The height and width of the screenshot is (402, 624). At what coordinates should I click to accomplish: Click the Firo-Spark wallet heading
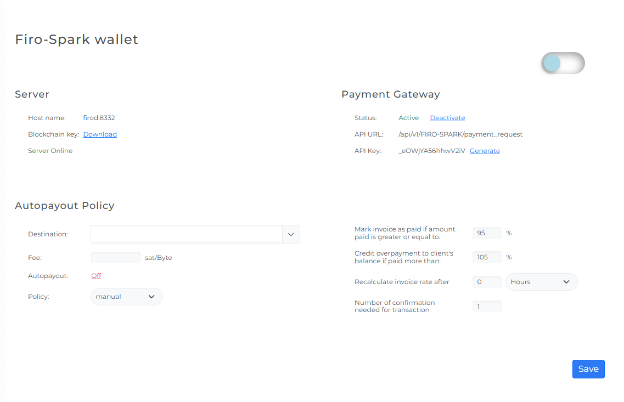point(76,39)
